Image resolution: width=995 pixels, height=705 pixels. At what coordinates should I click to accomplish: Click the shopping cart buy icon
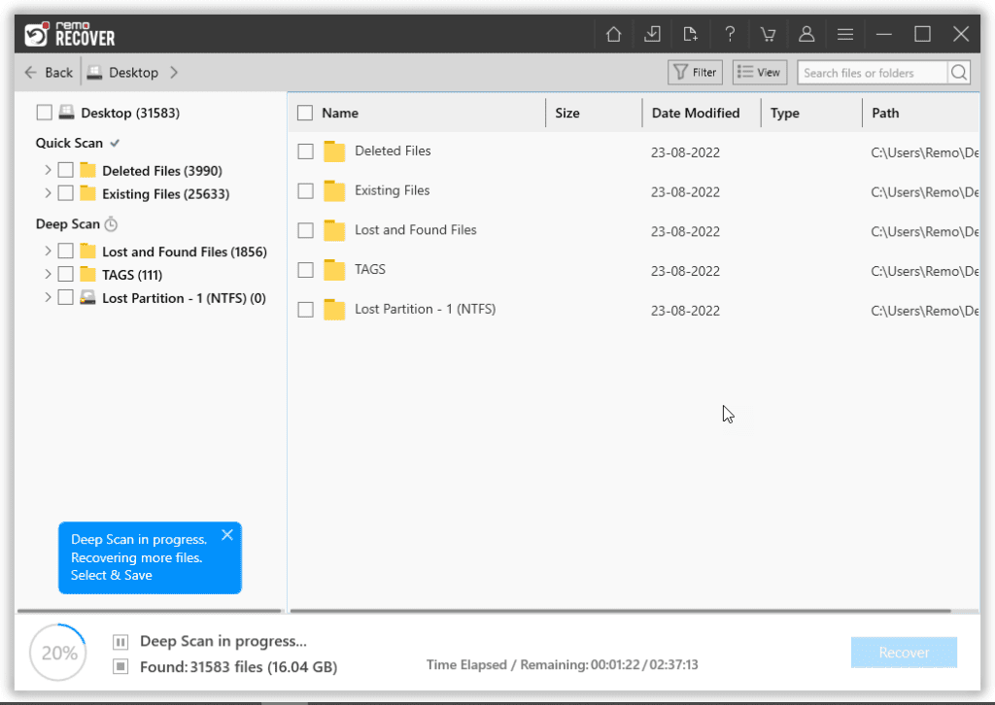768,33
